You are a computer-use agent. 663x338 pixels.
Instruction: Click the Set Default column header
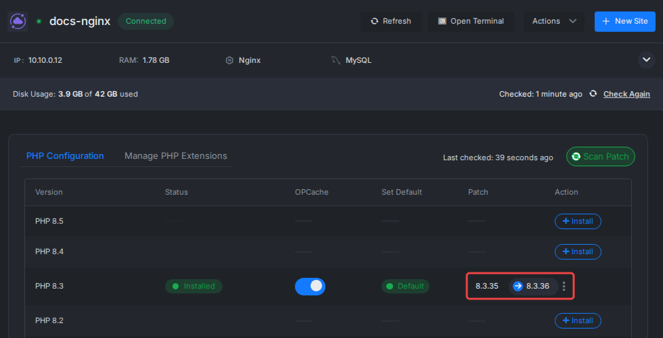point(402,192)
